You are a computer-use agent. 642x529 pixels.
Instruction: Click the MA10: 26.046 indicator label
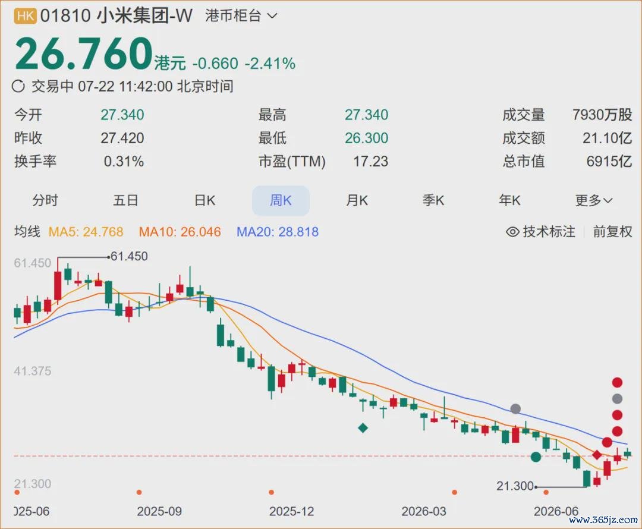coord(180,232)
